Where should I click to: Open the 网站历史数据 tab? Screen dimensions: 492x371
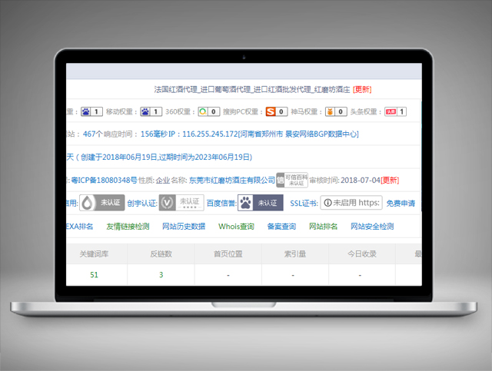[x=184, y=227]
